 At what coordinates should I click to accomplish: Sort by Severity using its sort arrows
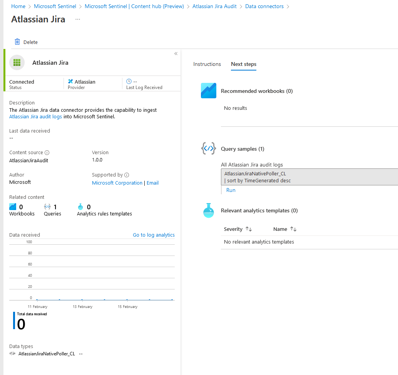(x=249, y=229)
